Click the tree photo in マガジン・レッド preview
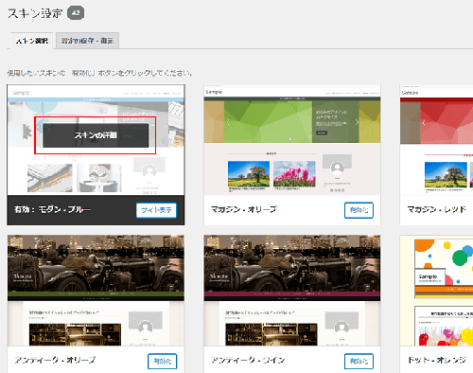The height and width of the screenshot is (373, 473). [446, 174]
